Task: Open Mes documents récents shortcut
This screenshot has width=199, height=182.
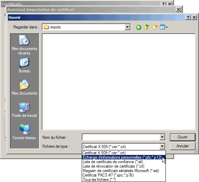Action: pyautogui.click(x=24, y=45)
